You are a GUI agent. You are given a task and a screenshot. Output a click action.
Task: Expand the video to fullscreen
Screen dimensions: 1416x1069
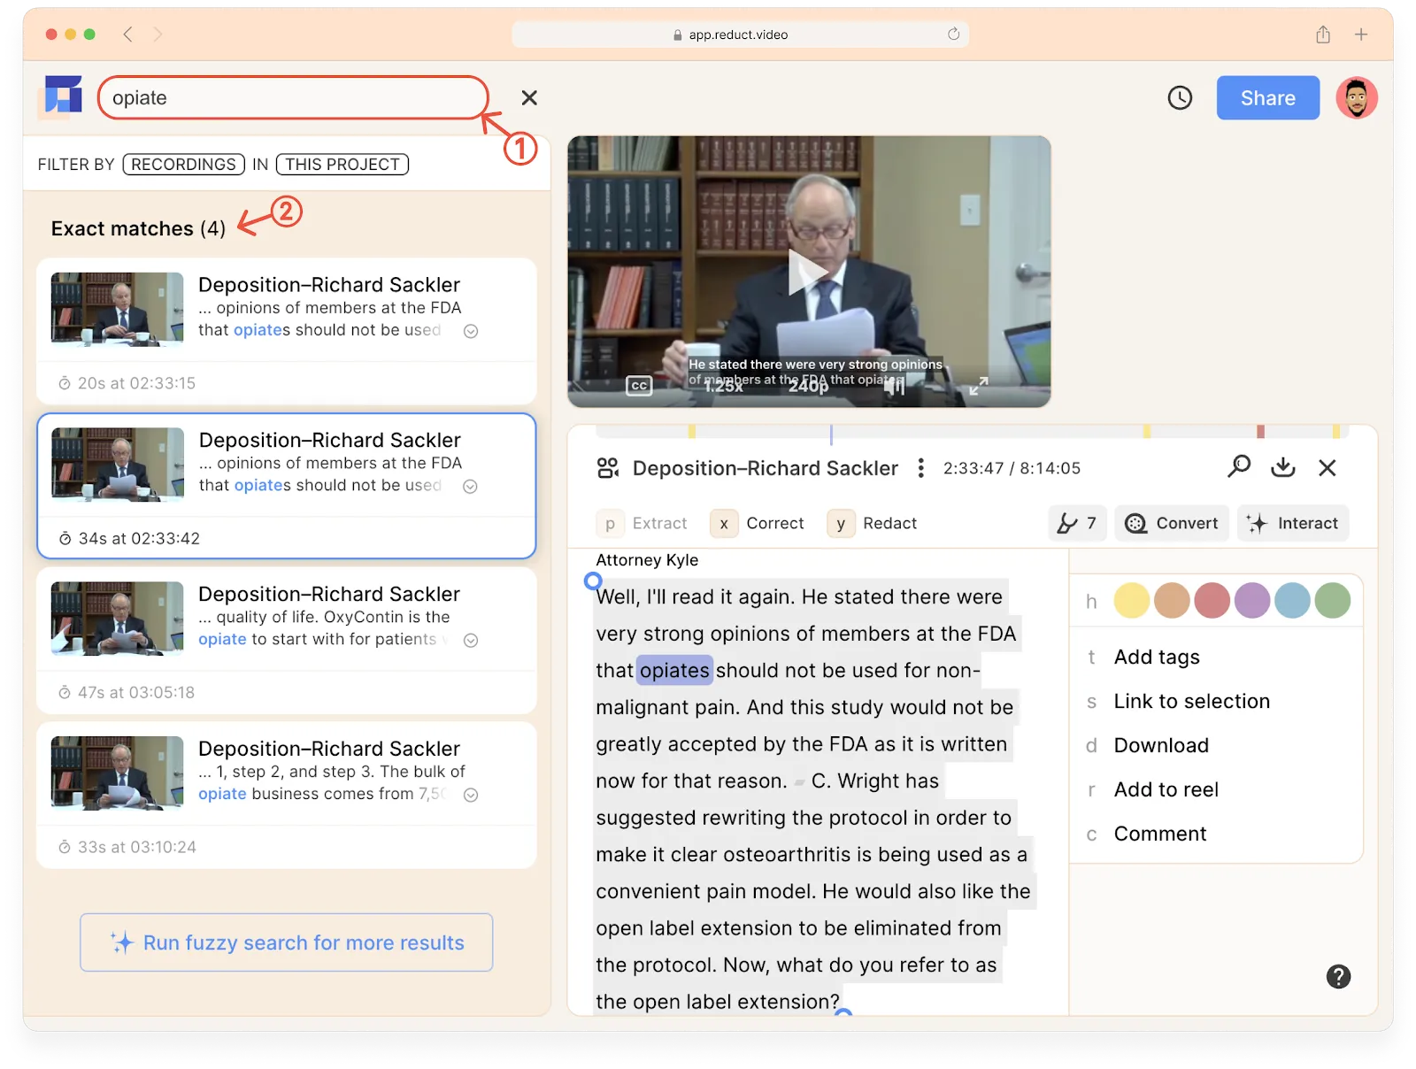pyautogui.click(x=978, y=386)
